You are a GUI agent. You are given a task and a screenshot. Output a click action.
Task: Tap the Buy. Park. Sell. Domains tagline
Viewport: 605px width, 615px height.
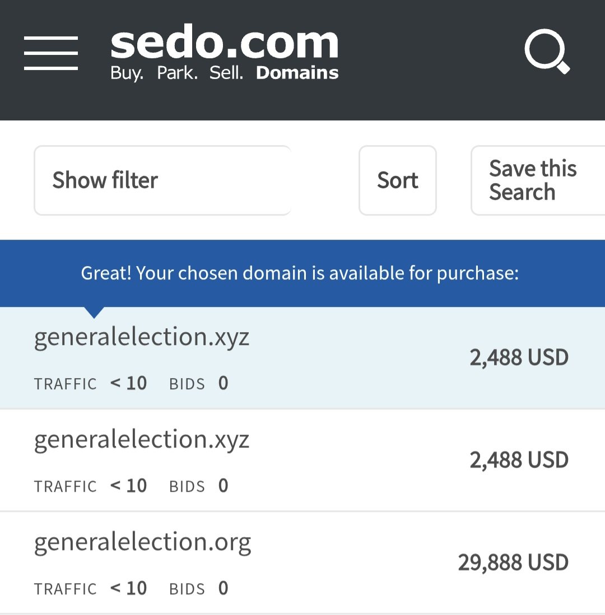click(224, 73)
